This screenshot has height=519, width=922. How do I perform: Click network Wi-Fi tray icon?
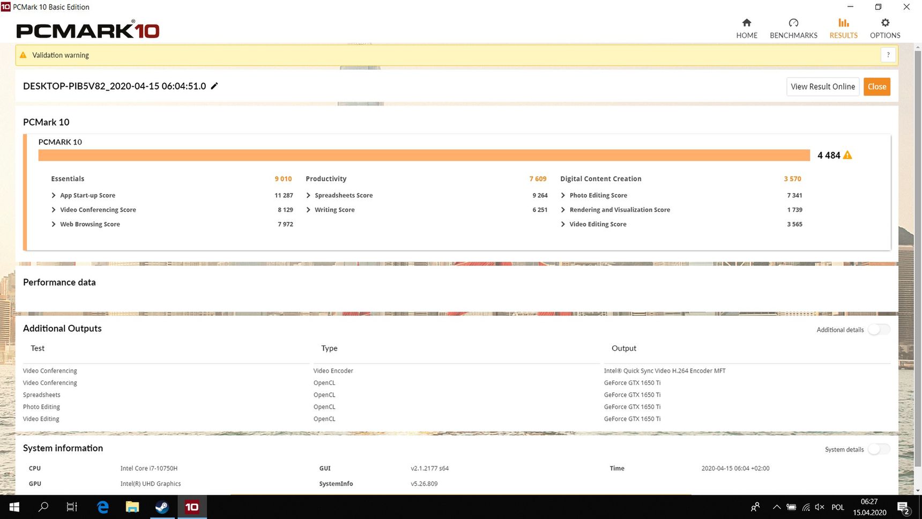click(806, 507)
